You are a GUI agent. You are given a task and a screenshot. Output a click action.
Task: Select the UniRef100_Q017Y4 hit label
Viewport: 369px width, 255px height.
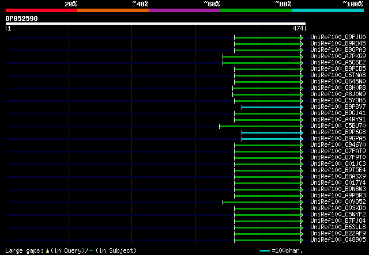(338, 183)
